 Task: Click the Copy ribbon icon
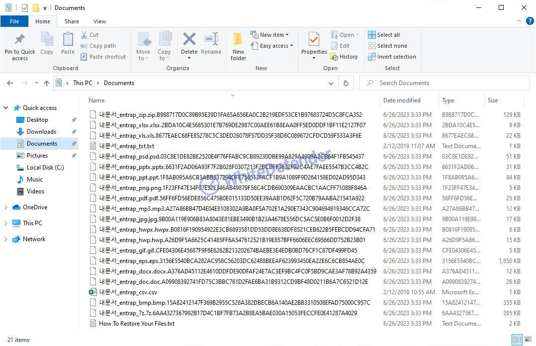pos(47,39)
